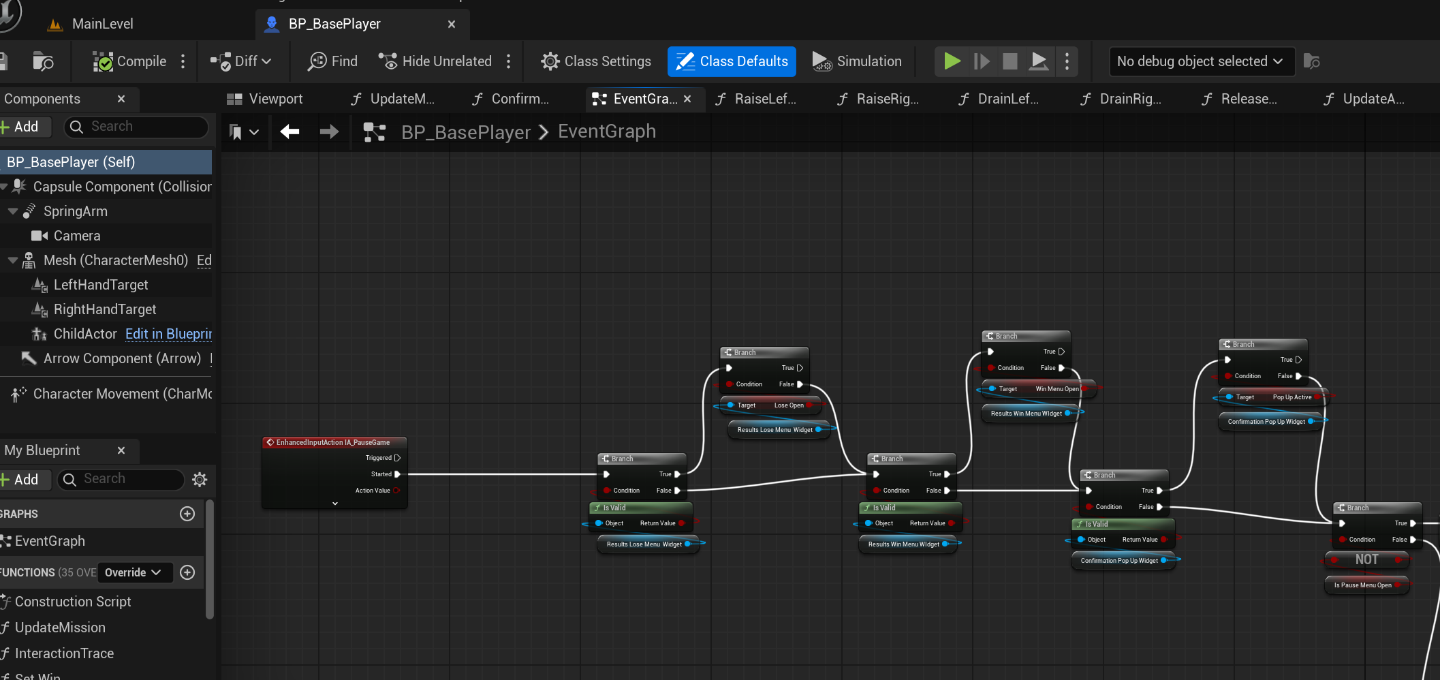Close the BP_BasePlayer tab
This screenshot has height=680, width=1440.
click(452, 24)
